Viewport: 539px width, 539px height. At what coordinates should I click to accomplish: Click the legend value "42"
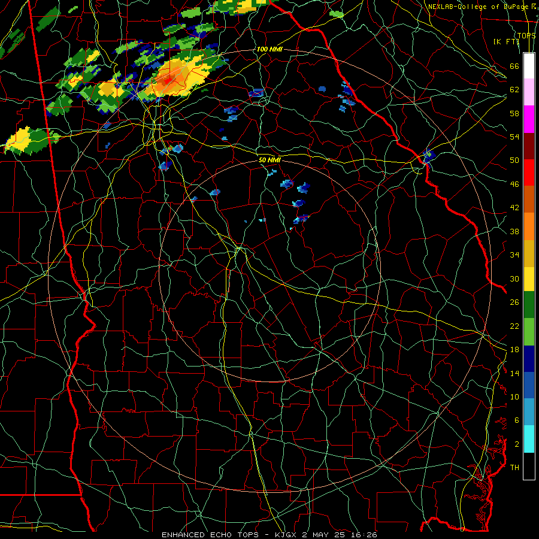[514, 208]
